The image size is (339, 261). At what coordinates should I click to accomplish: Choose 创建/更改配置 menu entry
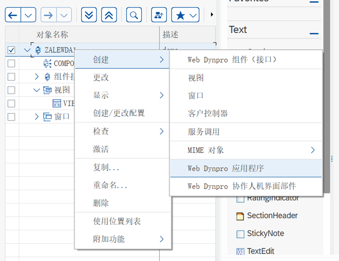tap(122, 113)
